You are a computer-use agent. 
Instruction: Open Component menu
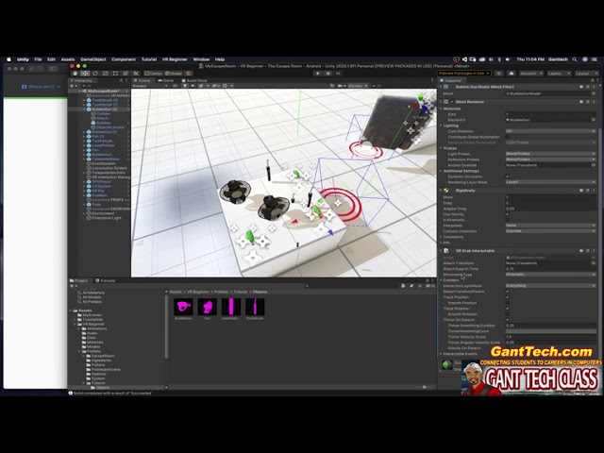pyautogui.click(x=124, y=59)
